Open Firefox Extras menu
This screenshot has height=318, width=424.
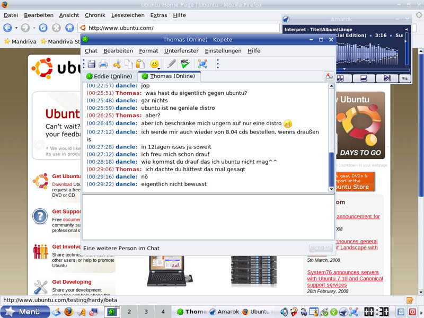pos(158,15)
